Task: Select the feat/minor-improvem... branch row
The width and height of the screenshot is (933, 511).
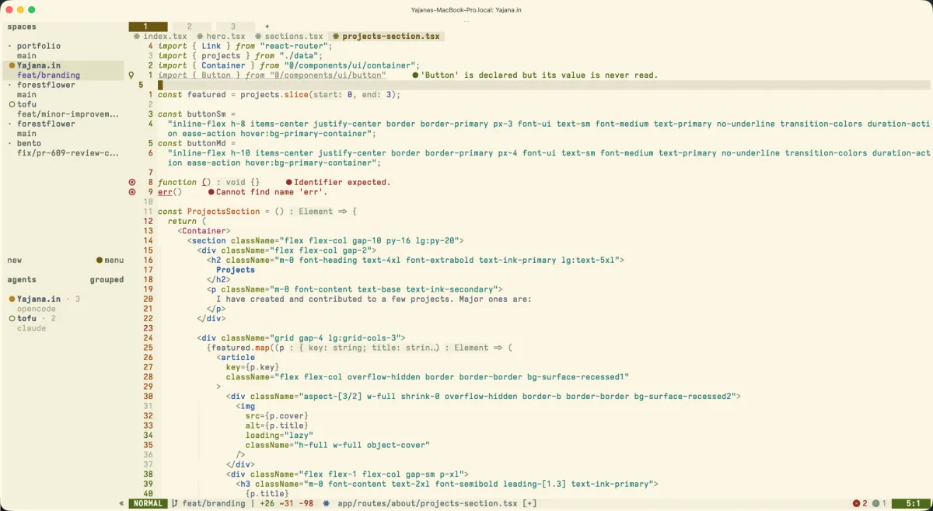Action: [x=68, y=114]
